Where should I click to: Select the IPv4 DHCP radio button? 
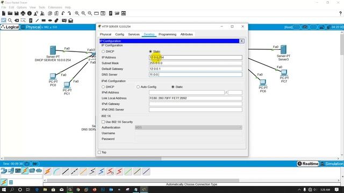[x=103, y=51]
